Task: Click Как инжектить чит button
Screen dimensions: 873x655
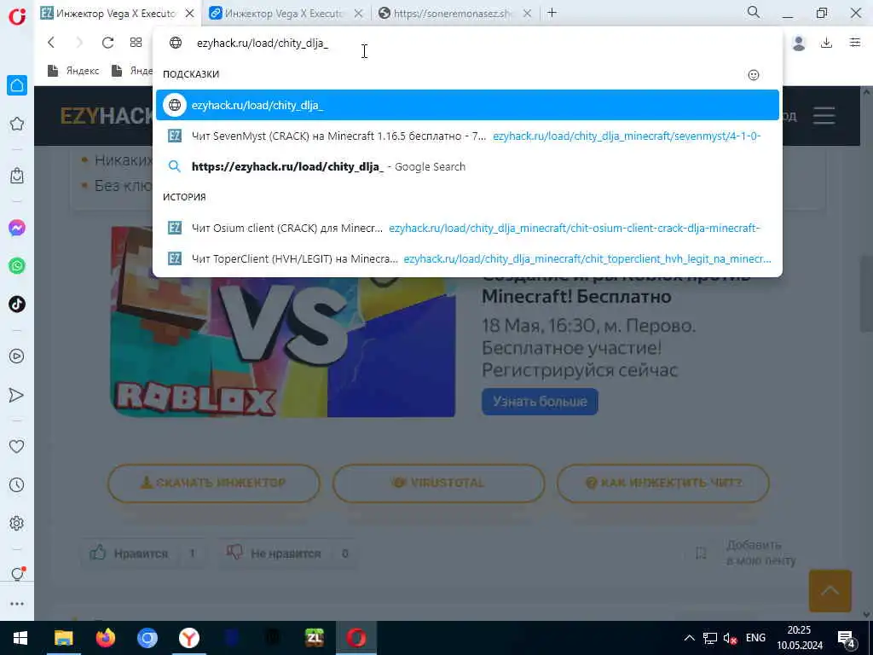Action: point(663,483)
